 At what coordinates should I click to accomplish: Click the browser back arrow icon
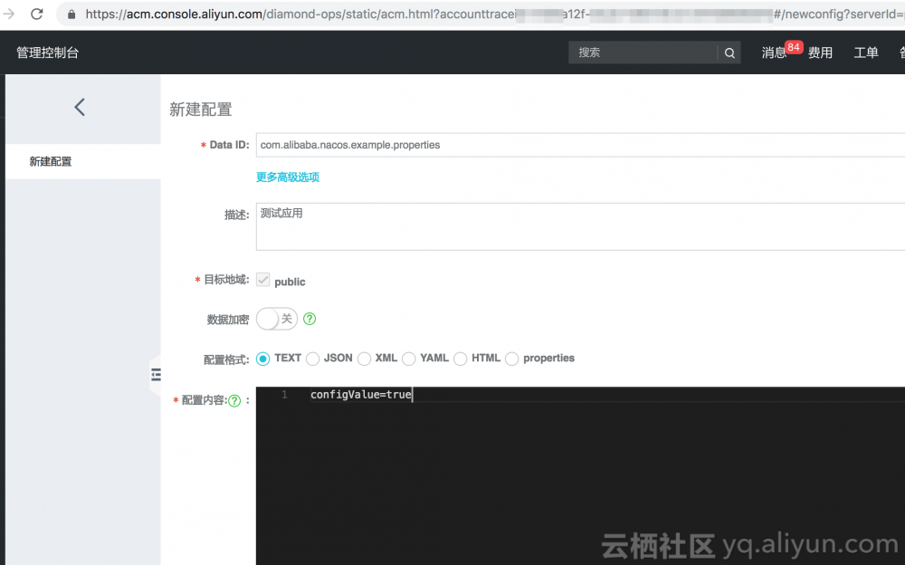pos(11,14)
